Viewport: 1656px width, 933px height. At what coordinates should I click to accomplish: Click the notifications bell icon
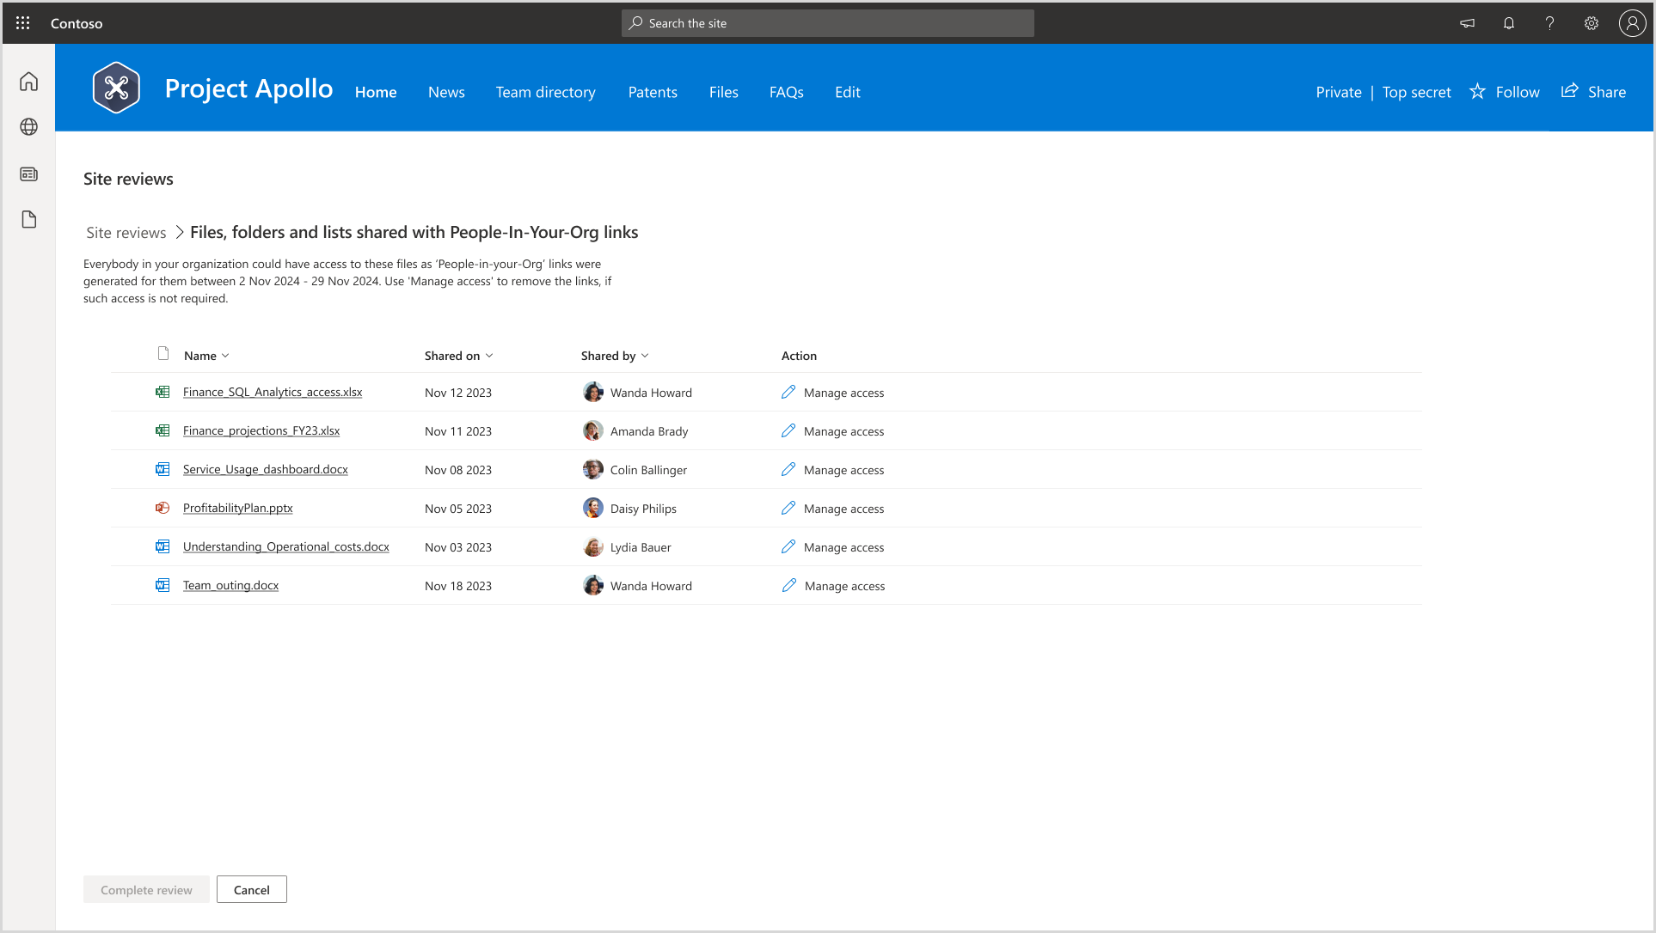pos(1508,23)
